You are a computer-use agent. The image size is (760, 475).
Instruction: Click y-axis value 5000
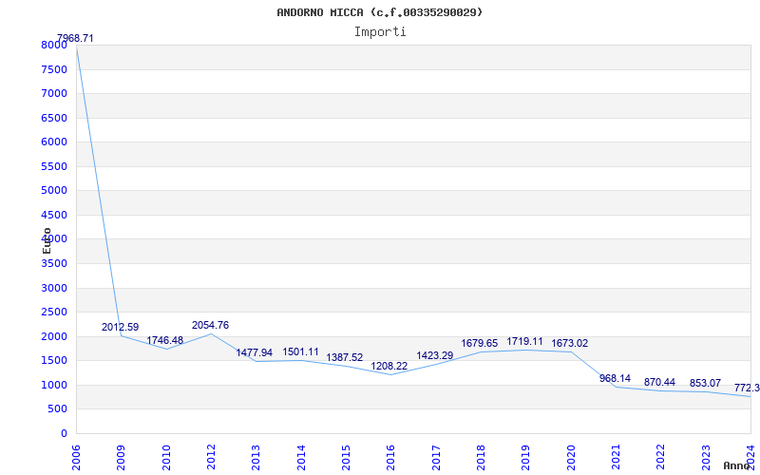click(x=54, y=191)
